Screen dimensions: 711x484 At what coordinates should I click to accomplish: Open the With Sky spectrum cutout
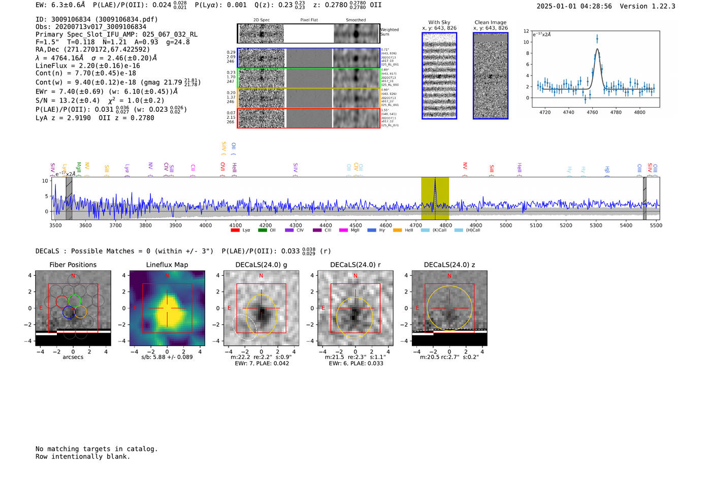[x=439, y=76]
